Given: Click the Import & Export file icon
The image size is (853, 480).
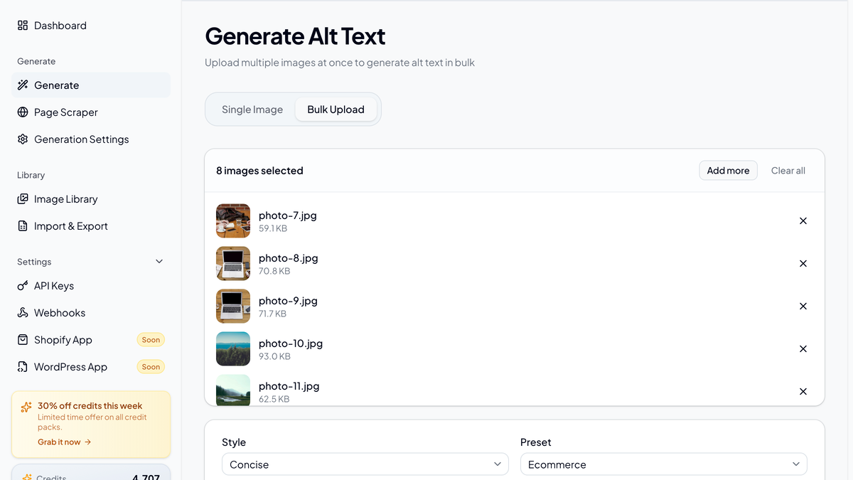Looking at the screenshot, I should [x=23, y=226].
